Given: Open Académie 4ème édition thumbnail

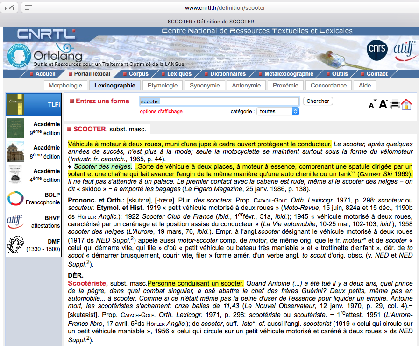Looking at the screenshot, I should 15,174.
